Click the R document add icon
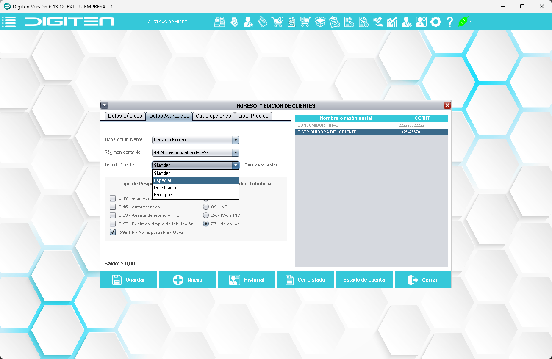This screenshot has height=359, width=552. coord(349,22)
